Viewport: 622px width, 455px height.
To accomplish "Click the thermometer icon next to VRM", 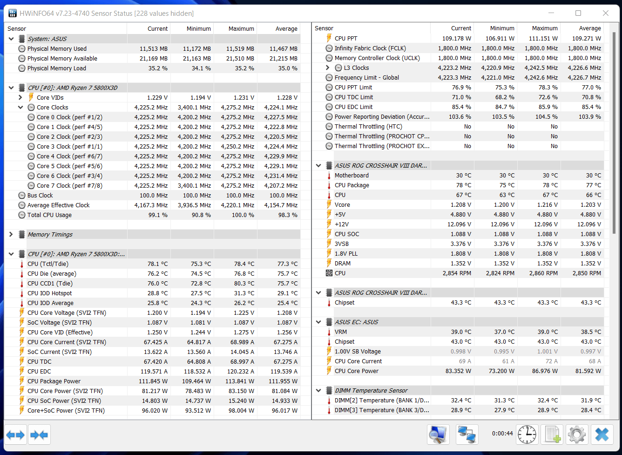I will [329, 332].
